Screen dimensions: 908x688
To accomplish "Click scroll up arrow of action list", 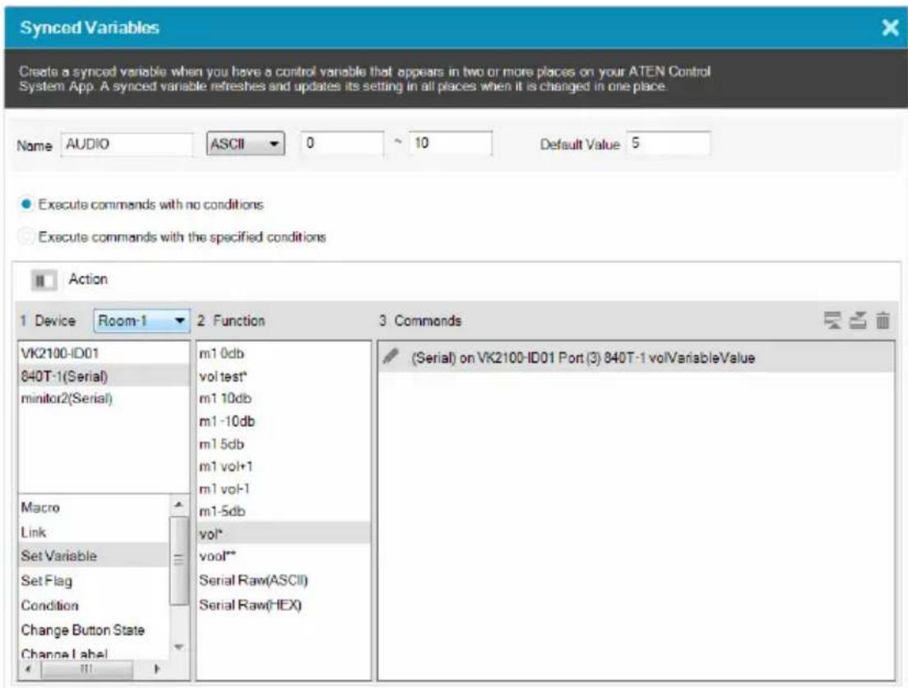I will click(179, 506).
